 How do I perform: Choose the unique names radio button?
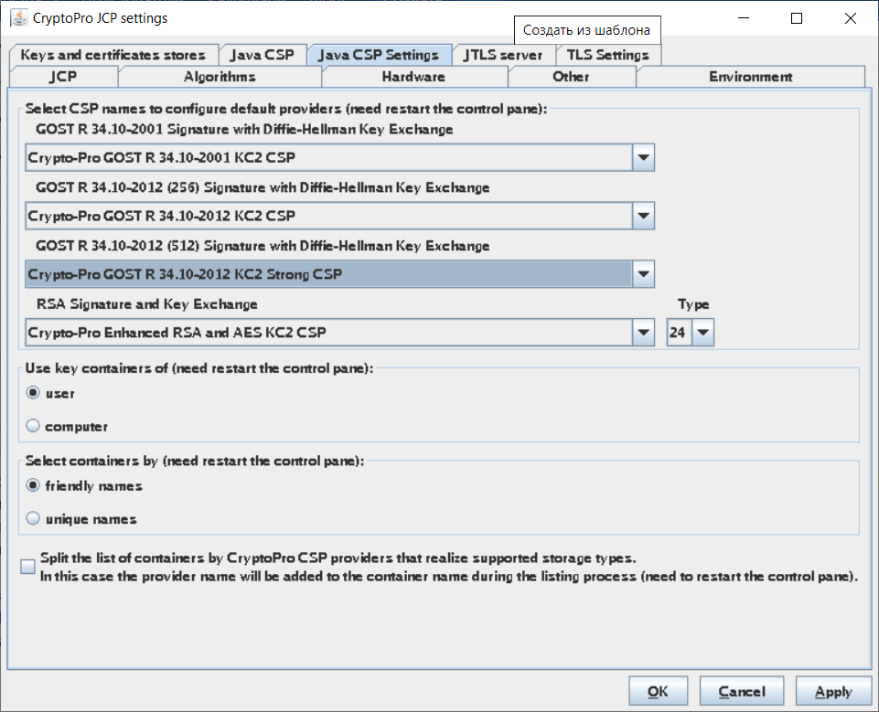33,518
